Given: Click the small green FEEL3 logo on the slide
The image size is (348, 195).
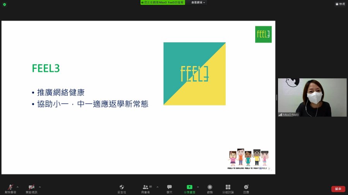Looking at the screenshot, I should [x=263, y=34].
